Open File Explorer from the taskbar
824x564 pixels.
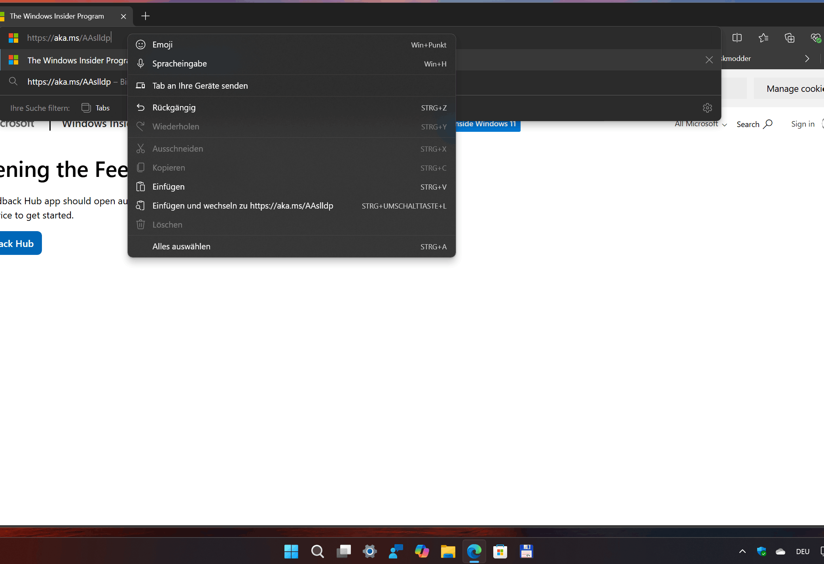448,551
